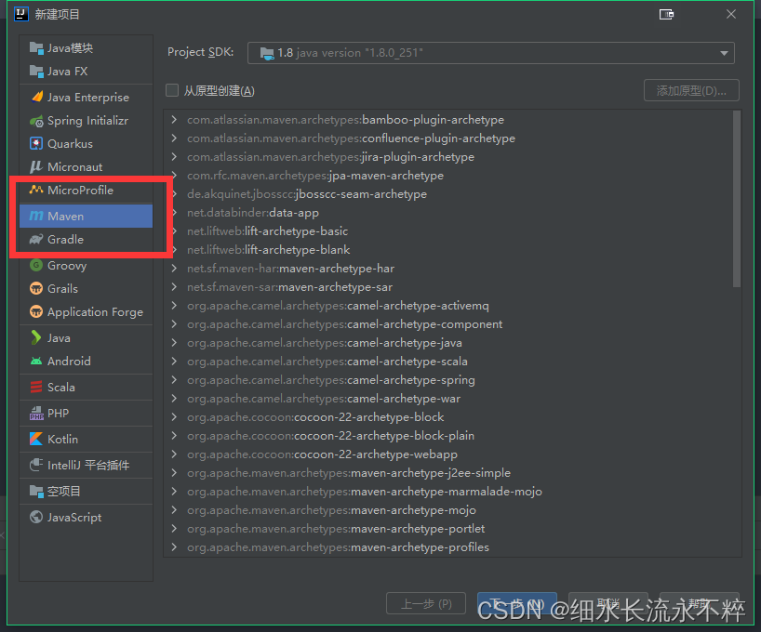Click the 空项目 folder icon
The height and width of the screenshot is (632, 761).
pyautogui.click(x=36, y=492)
